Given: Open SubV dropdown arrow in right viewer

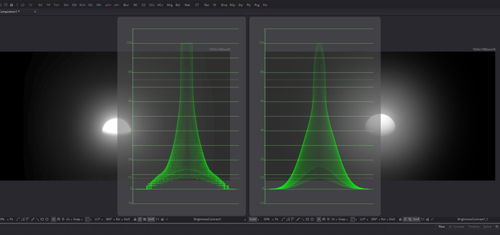Looking at the screenshot, I should tap(258, 220).
